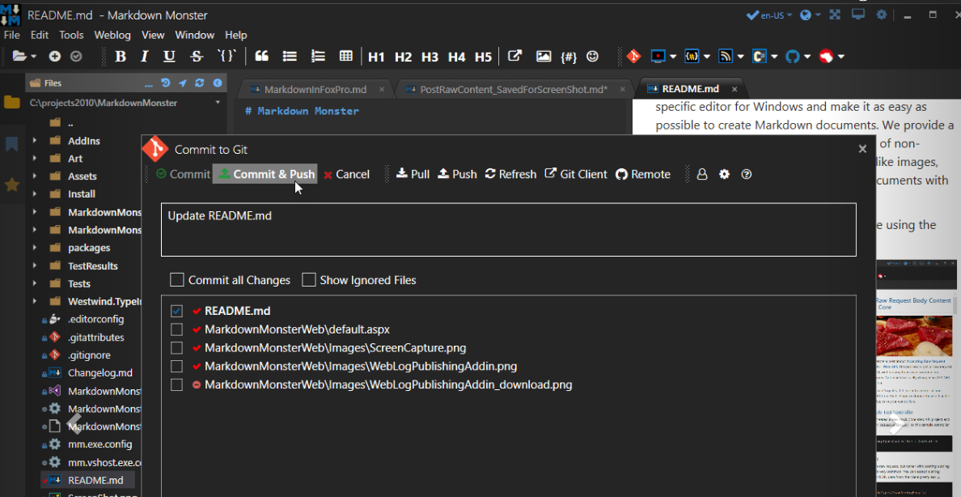Click the star favorites icon in sidebar

(x=11, y=184)
